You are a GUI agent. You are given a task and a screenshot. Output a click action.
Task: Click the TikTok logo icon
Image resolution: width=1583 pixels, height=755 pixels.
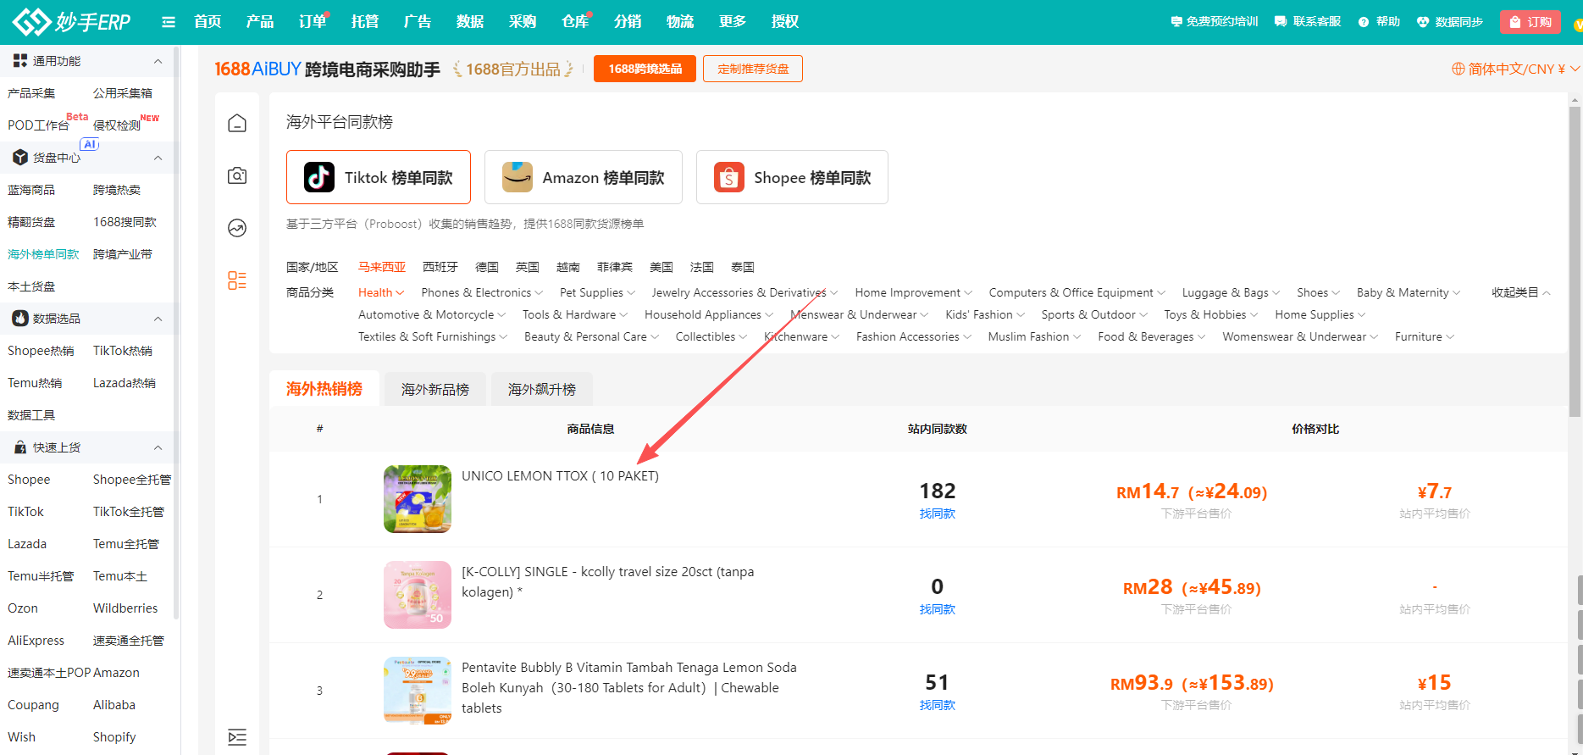click(319, 177)
